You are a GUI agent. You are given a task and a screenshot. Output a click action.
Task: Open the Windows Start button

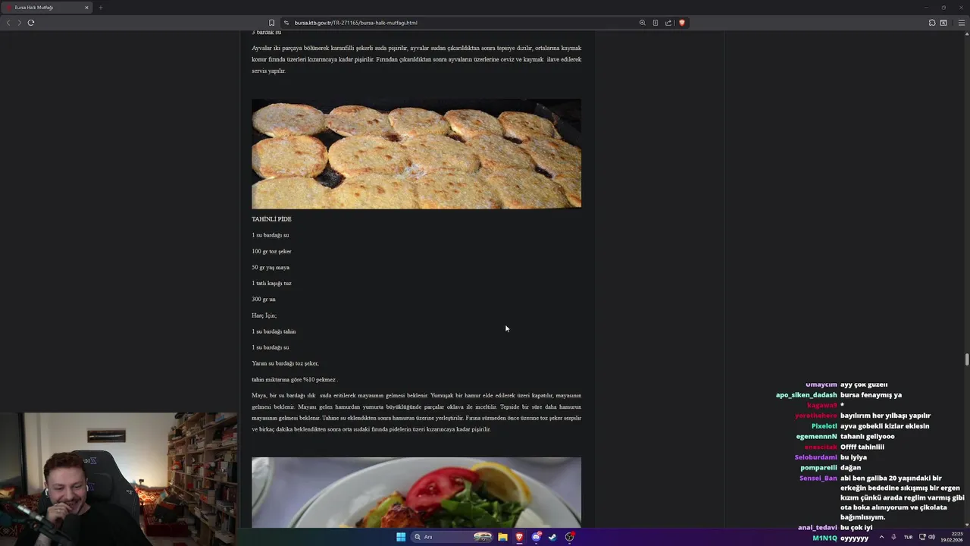(401, 537)
